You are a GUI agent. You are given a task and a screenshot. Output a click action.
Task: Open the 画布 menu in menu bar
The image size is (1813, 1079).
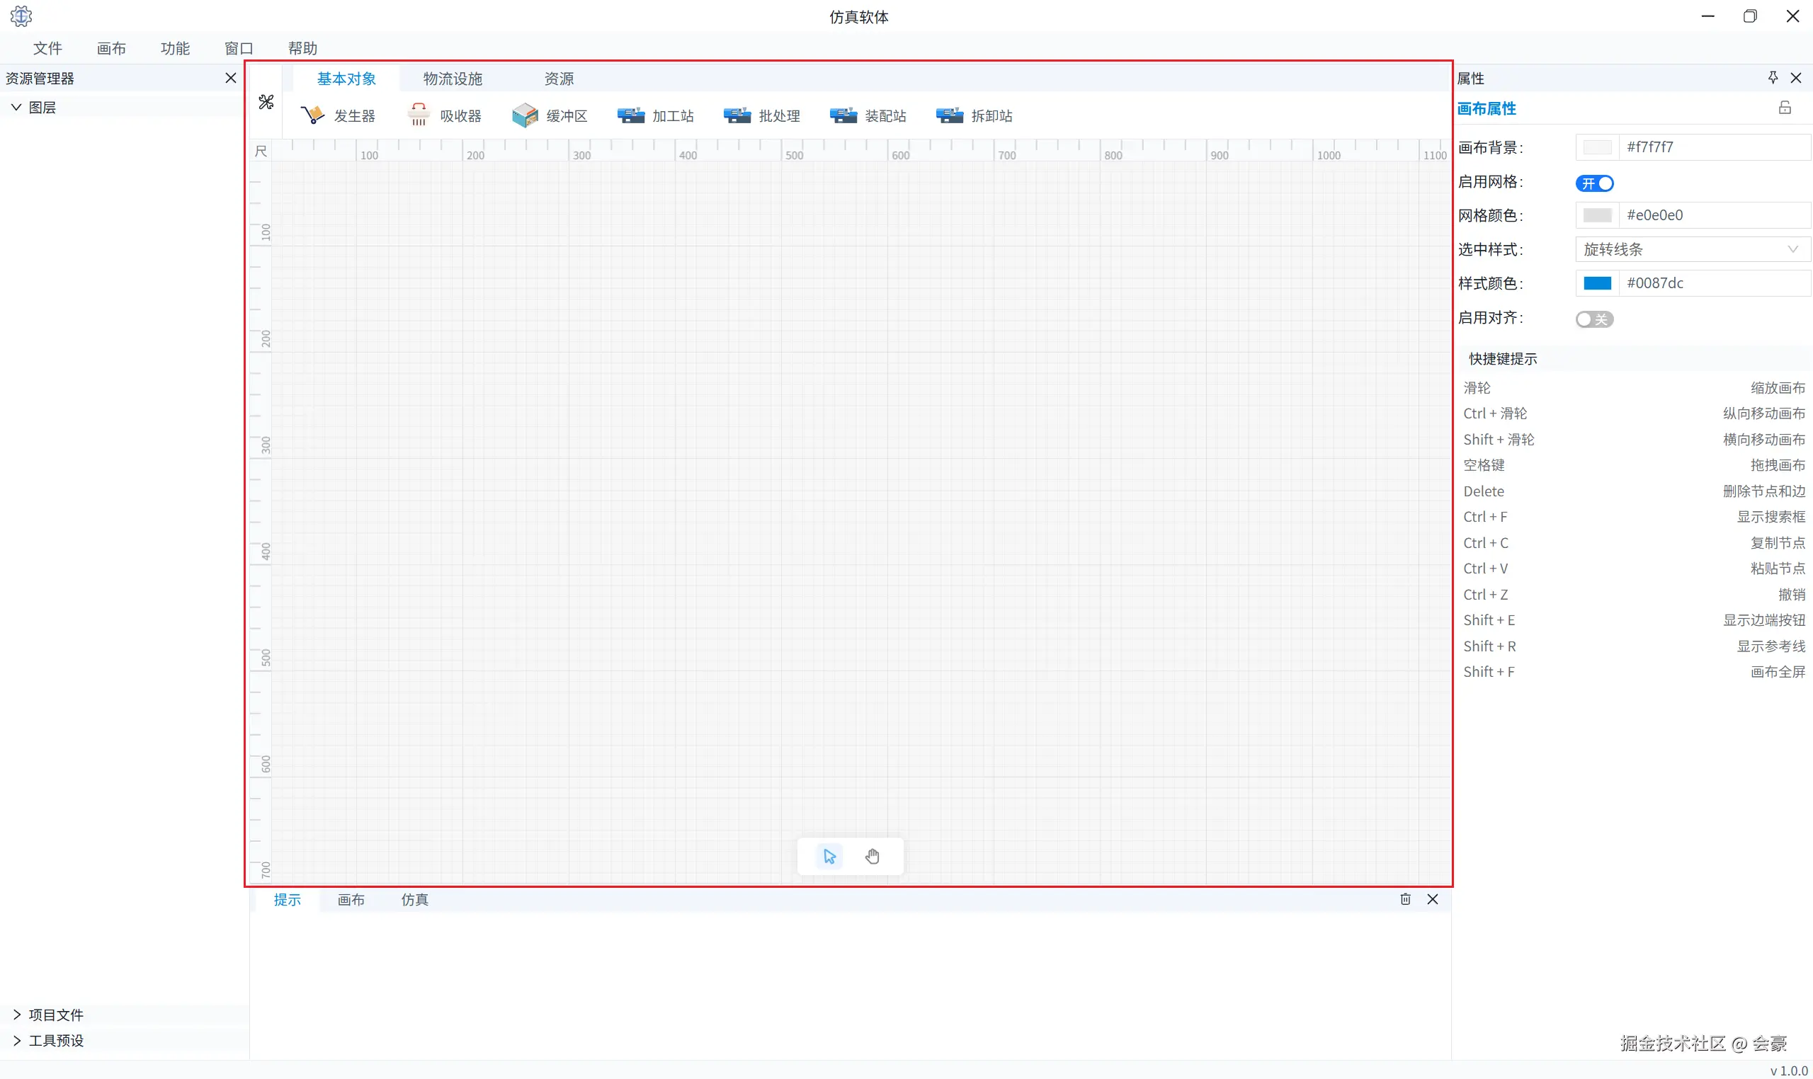111,48
